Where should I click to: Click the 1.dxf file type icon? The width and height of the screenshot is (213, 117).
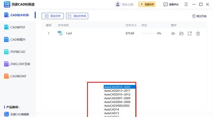tap(60, 33)
